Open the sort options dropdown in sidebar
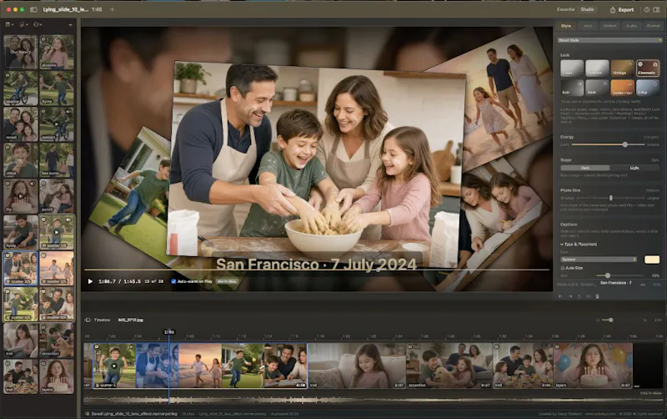667x419 pixels. (x=23, y=25)
